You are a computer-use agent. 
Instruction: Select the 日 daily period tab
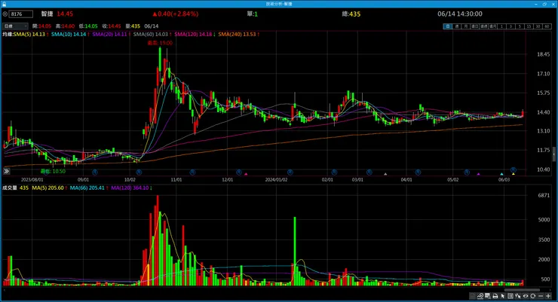[447, 26]
